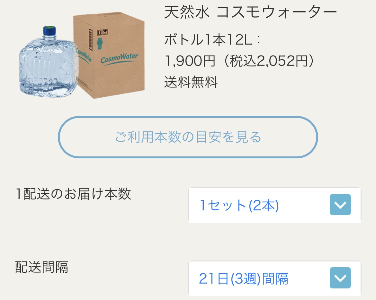Open the 1セット(2本) quantity dropdown
The width and height of the screenshot is (376, 300).
coord(275,205)
